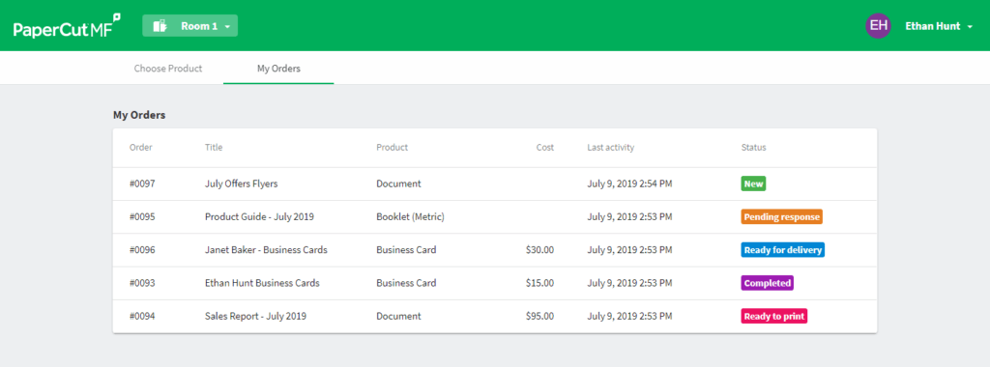Image resolution: width=990 pixels, height=367 pixels.
Task: Click the $95.00 cost cell
Action: pyautogui.click(x=539, y=316)
